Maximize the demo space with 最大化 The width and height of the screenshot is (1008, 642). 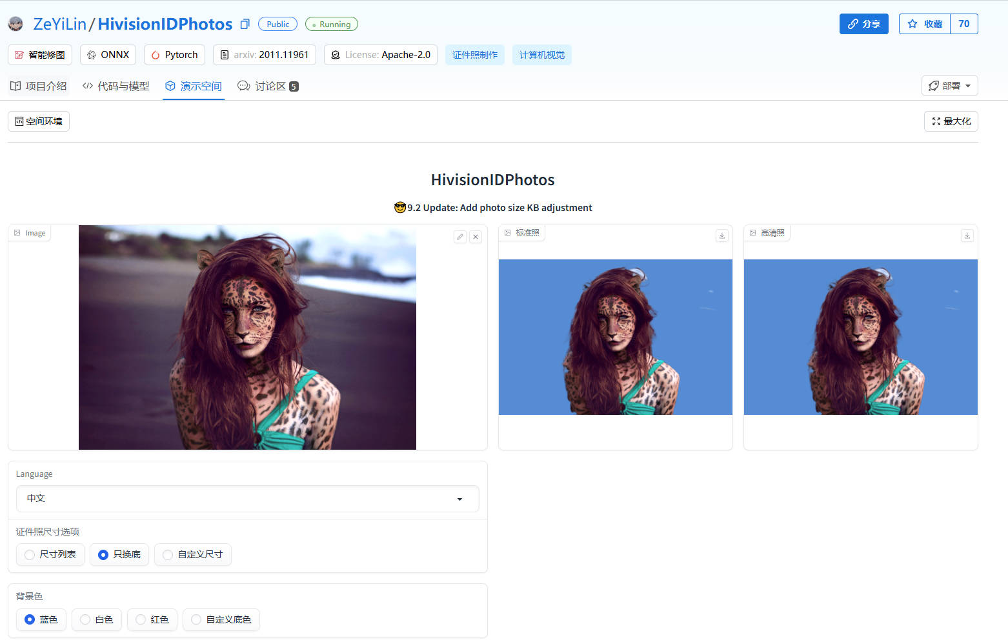click(951, 121)
